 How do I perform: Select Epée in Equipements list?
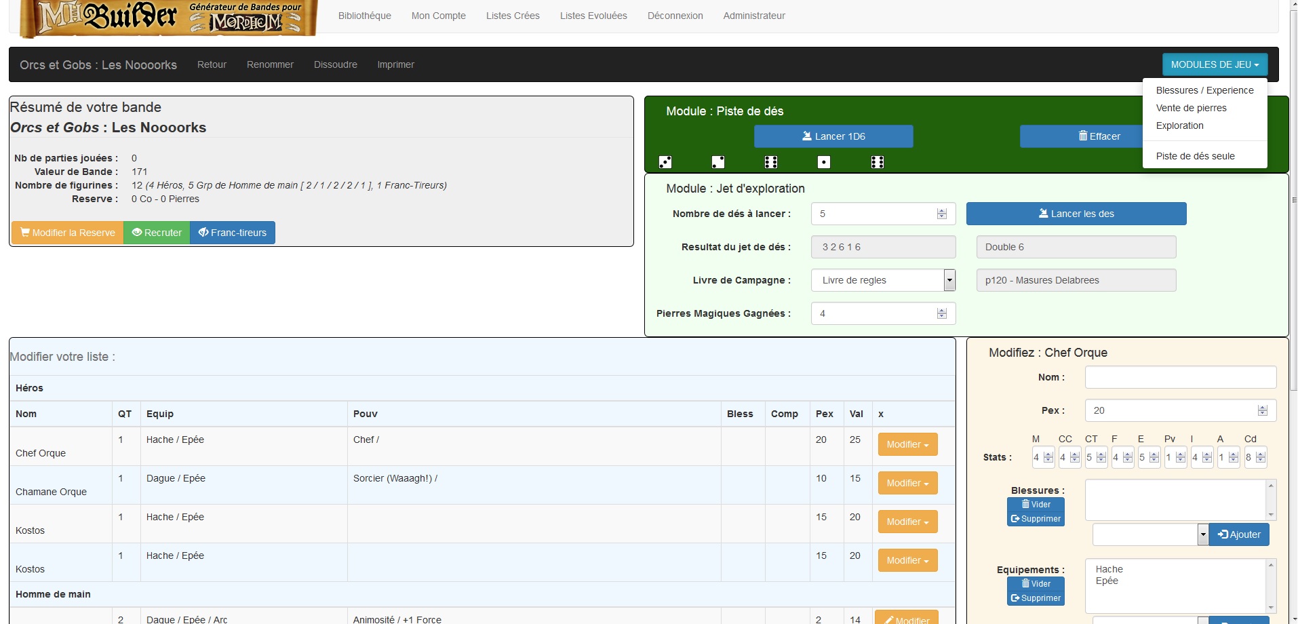tap(1107, 581)
